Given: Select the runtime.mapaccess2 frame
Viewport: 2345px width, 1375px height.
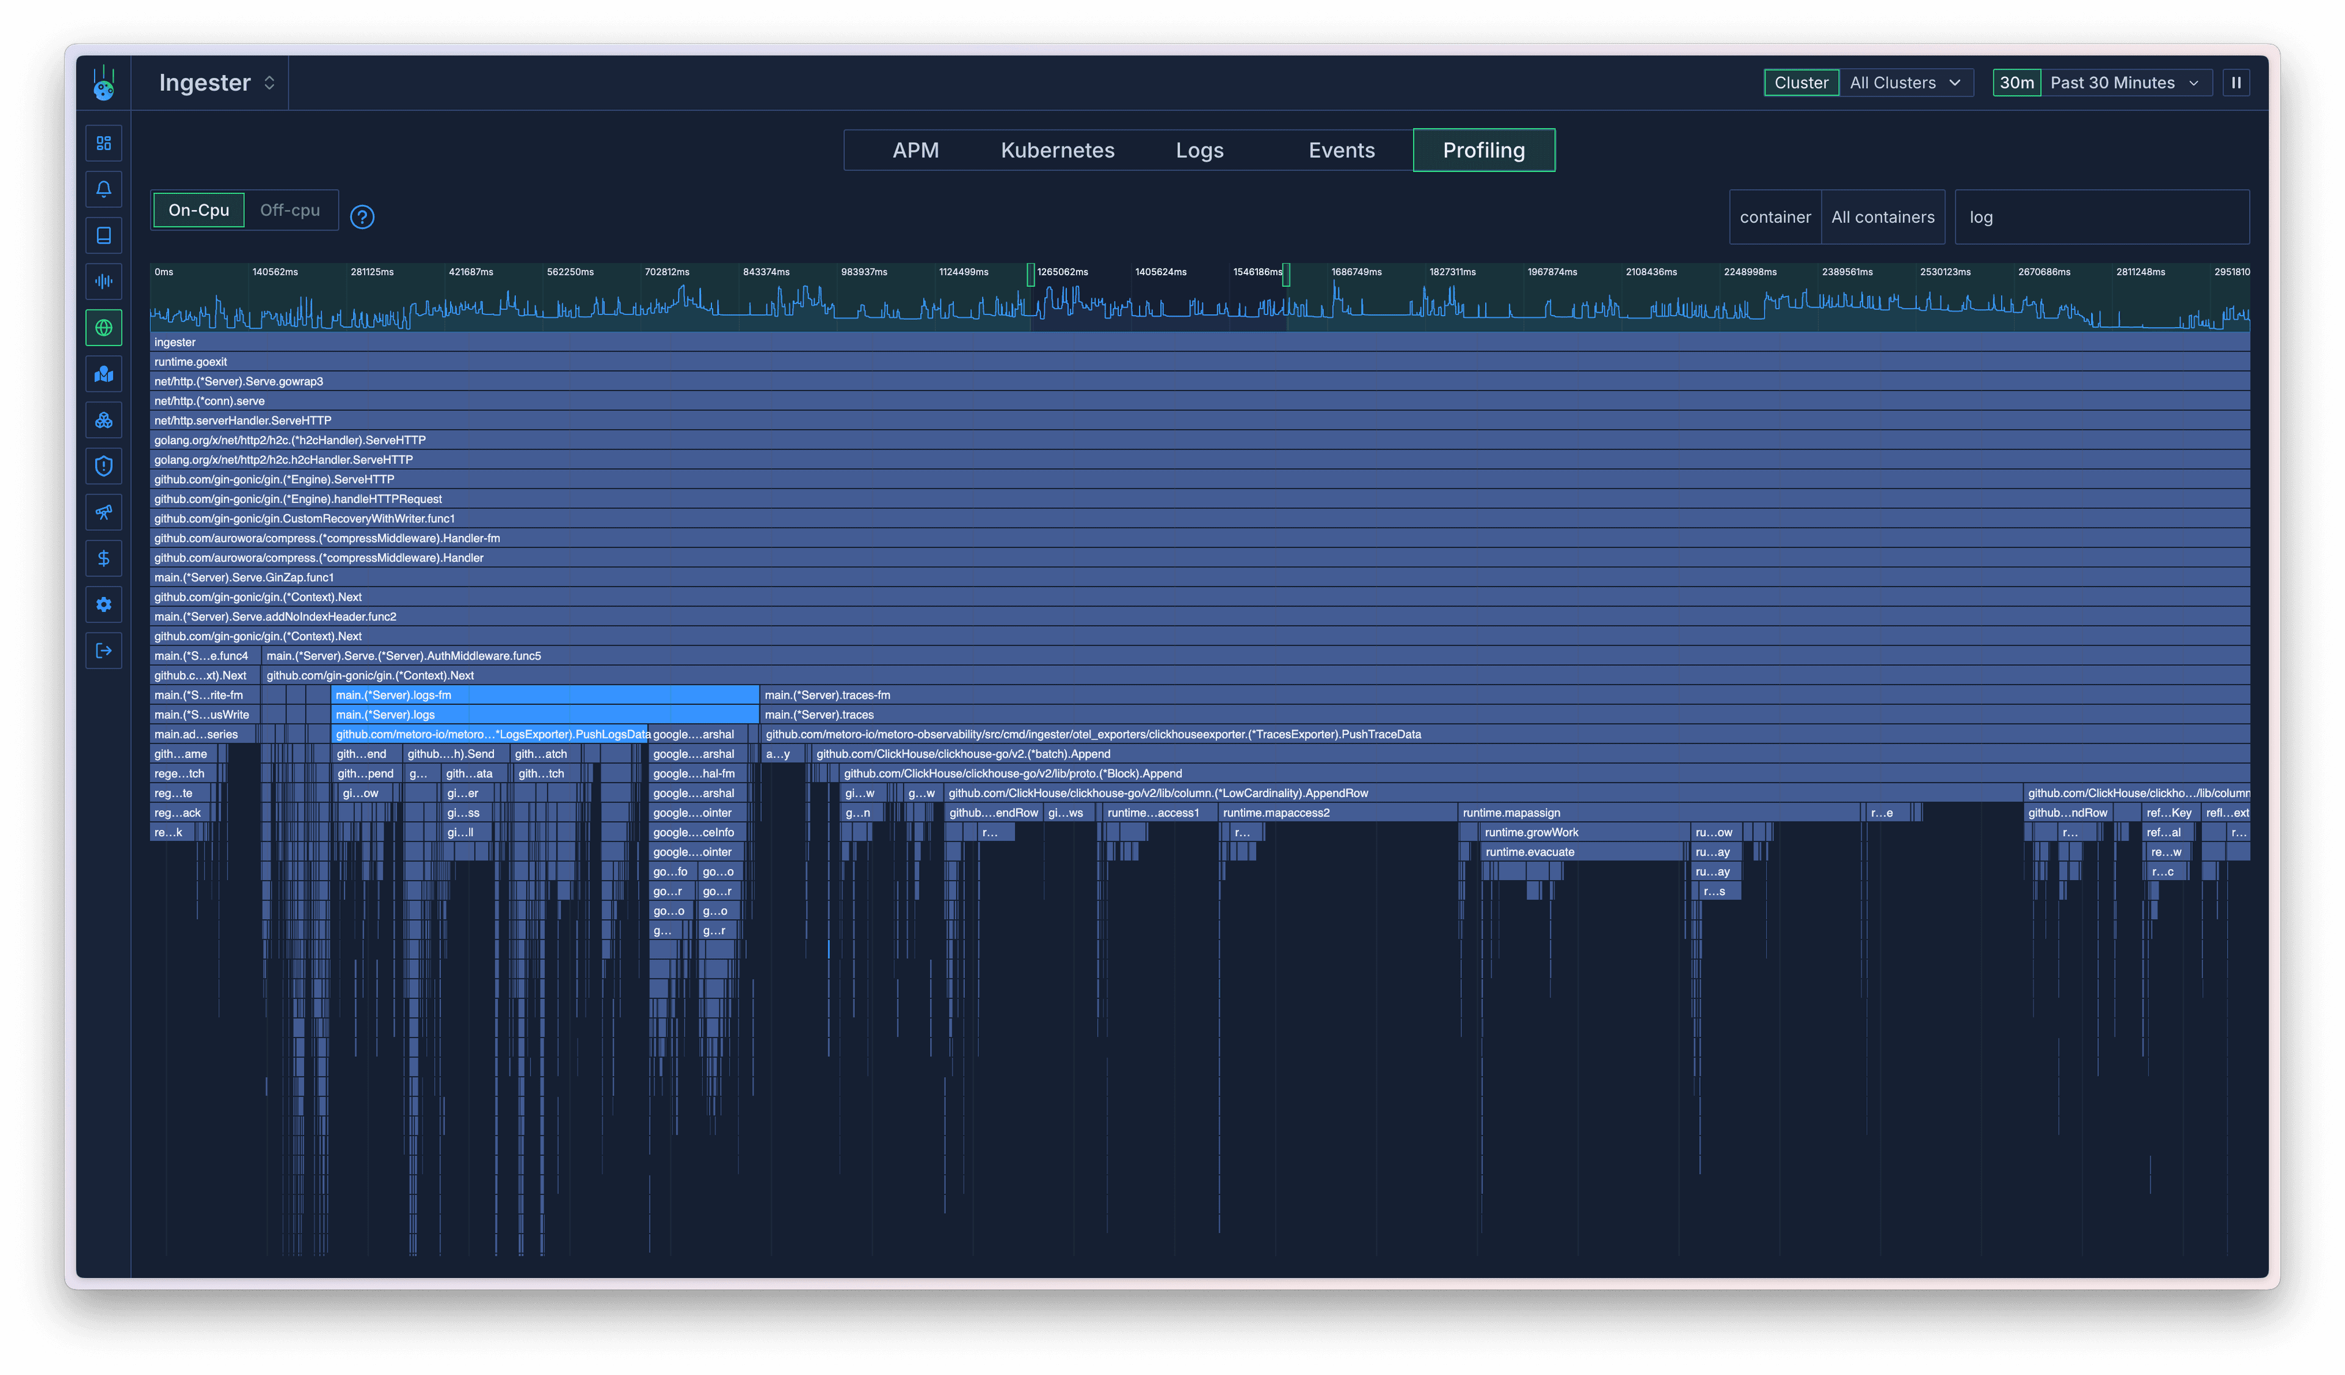Looking at the screenshot, I should click(x=1337, y=812).
